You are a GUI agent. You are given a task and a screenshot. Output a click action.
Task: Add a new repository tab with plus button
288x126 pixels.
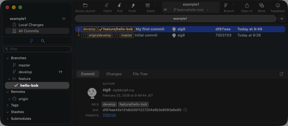tap(282, 19)
